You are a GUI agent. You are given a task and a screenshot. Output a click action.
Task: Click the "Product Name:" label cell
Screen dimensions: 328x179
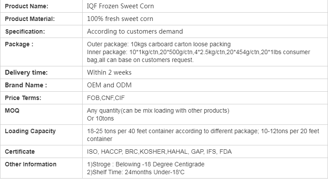pos(27,6)
